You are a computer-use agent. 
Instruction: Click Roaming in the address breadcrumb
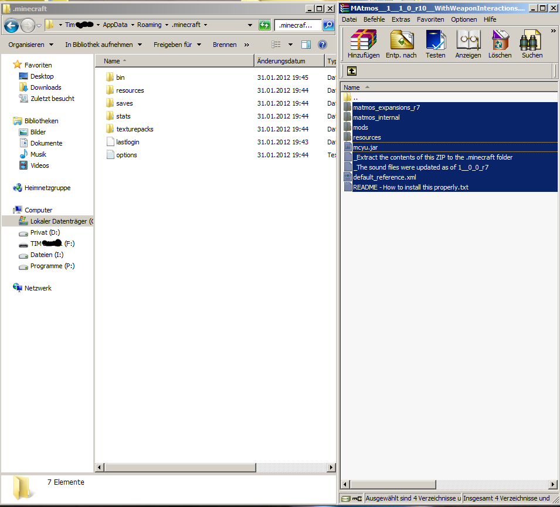(150, 25)
